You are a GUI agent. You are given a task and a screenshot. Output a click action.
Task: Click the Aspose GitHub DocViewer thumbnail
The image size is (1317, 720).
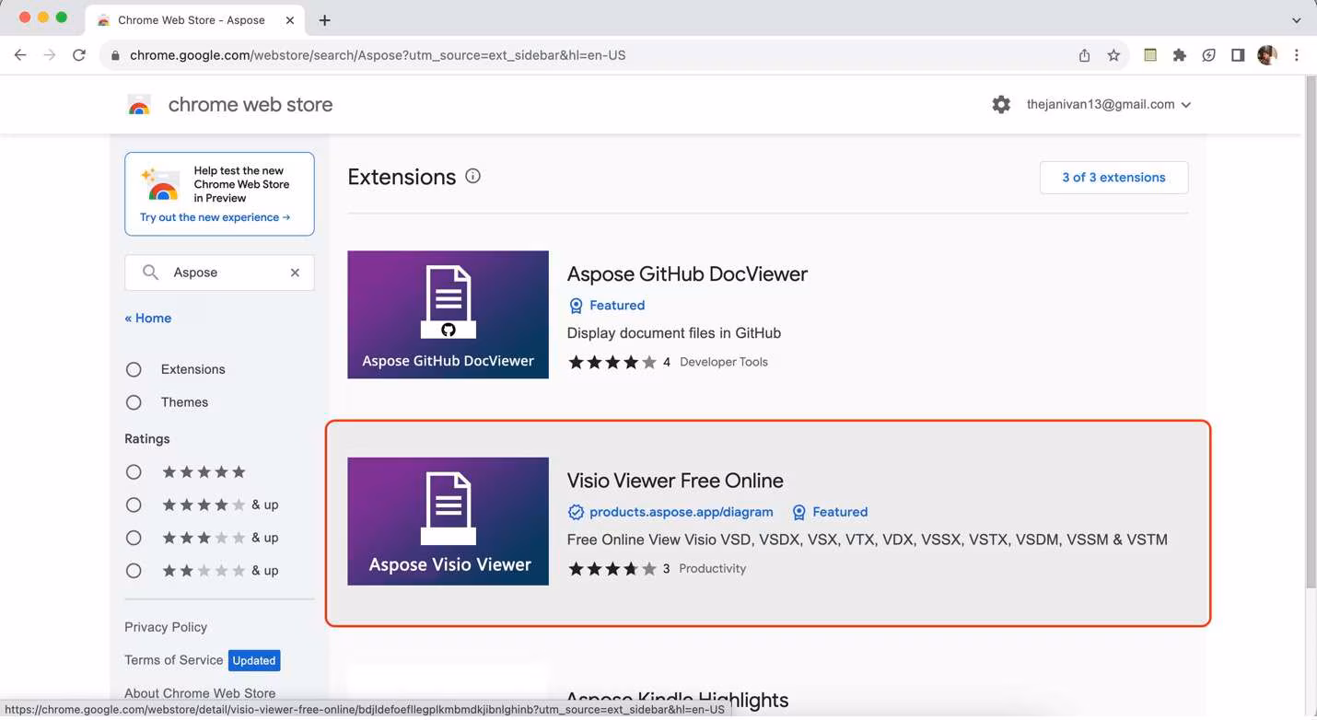click(x=448, y=315)
